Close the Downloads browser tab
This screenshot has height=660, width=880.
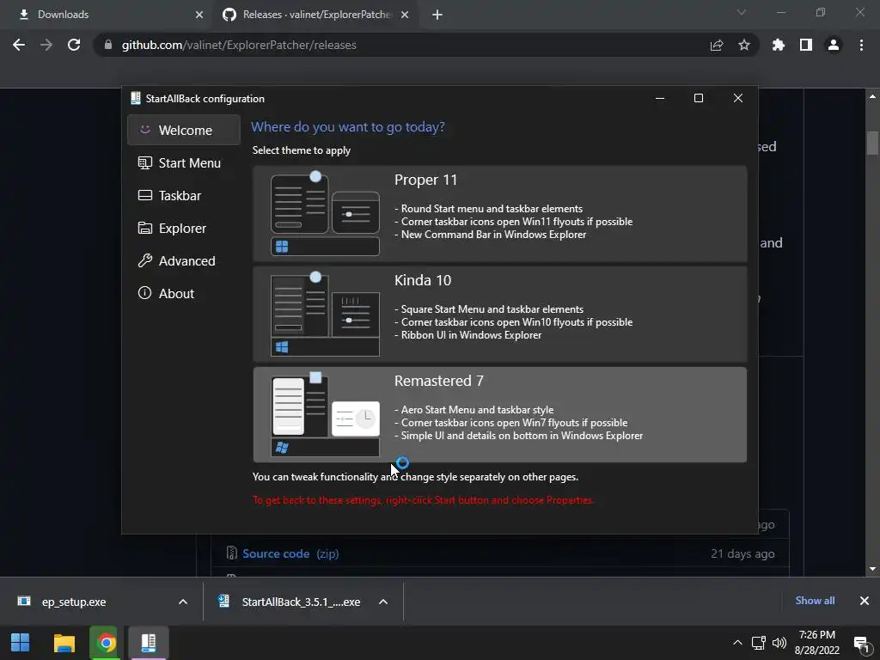[x=199, y=15]
